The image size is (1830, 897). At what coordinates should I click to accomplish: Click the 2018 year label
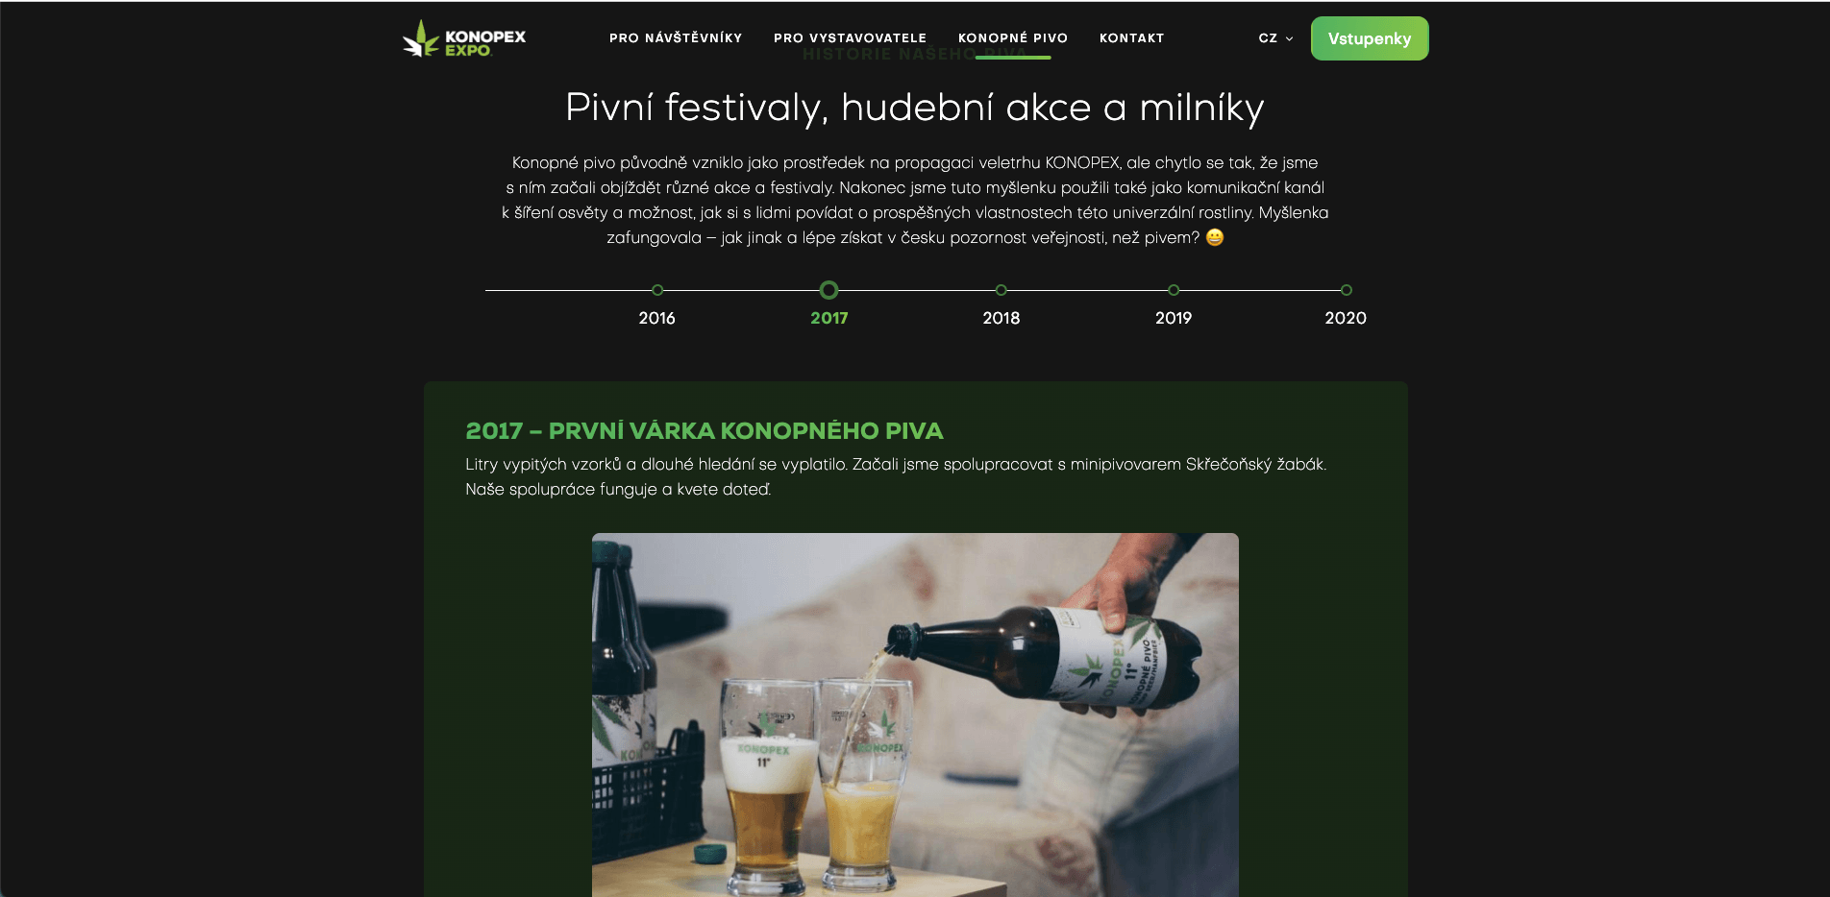click(1002, 318)
